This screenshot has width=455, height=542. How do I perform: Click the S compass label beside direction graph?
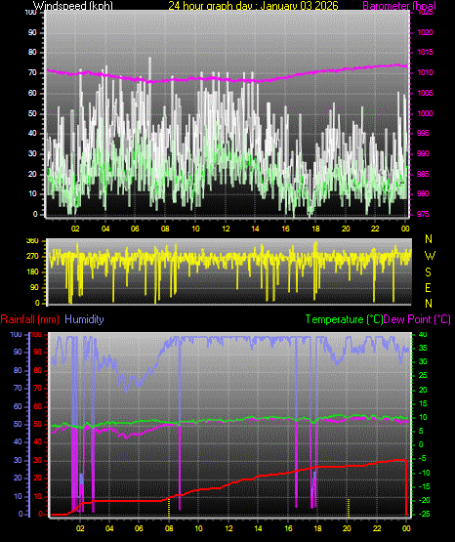(428, 272)
